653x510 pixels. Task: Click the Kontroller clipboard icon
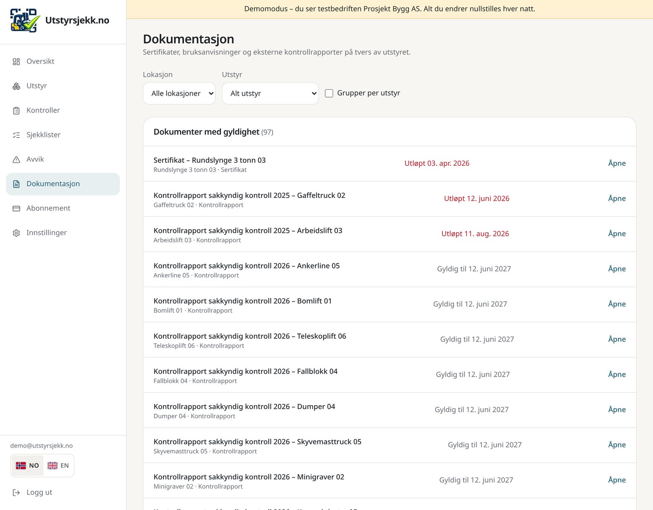pyautogui.click(x=16, y=111)
